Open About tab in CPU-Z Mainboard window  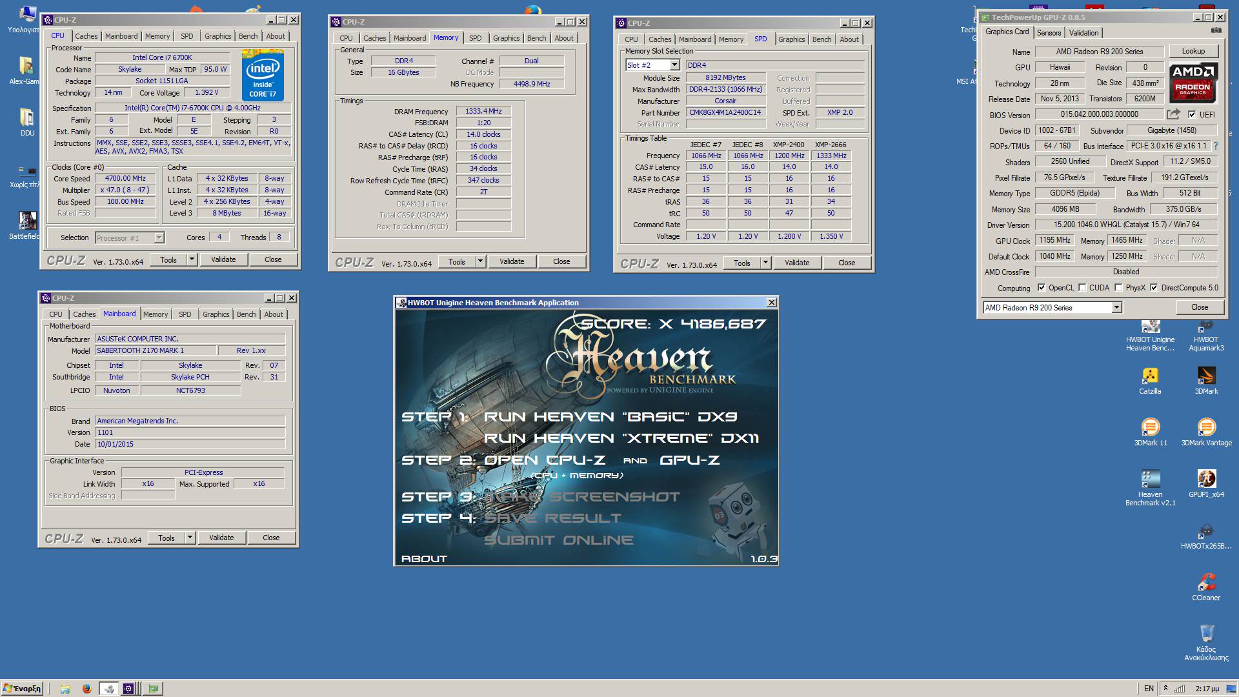[274, 314]
